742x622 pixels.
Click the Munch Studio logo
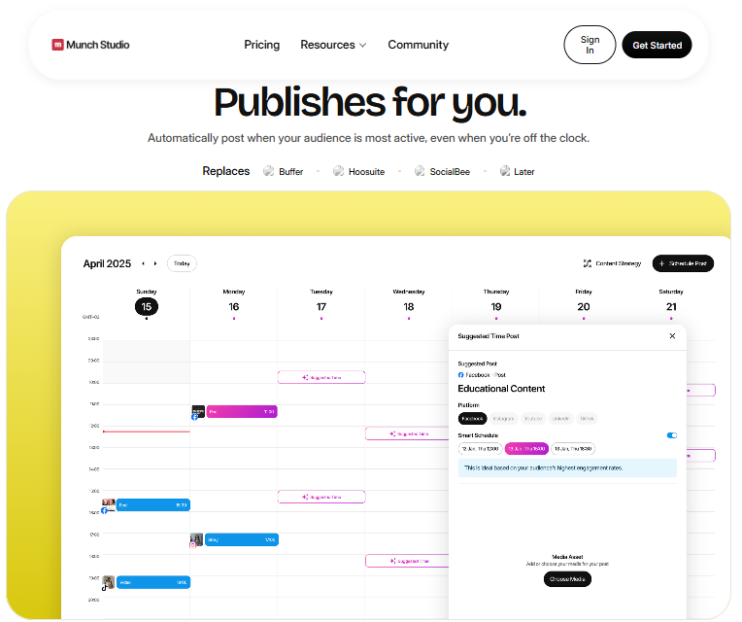(90, 45)
